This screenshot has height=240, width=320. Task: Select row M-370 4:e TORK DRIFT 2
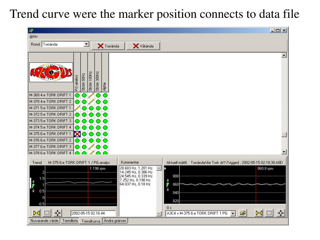51,102
